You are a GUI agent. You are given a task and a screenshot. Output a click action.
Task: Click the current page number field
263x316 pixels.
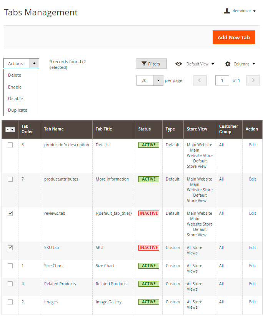point(222,80)
